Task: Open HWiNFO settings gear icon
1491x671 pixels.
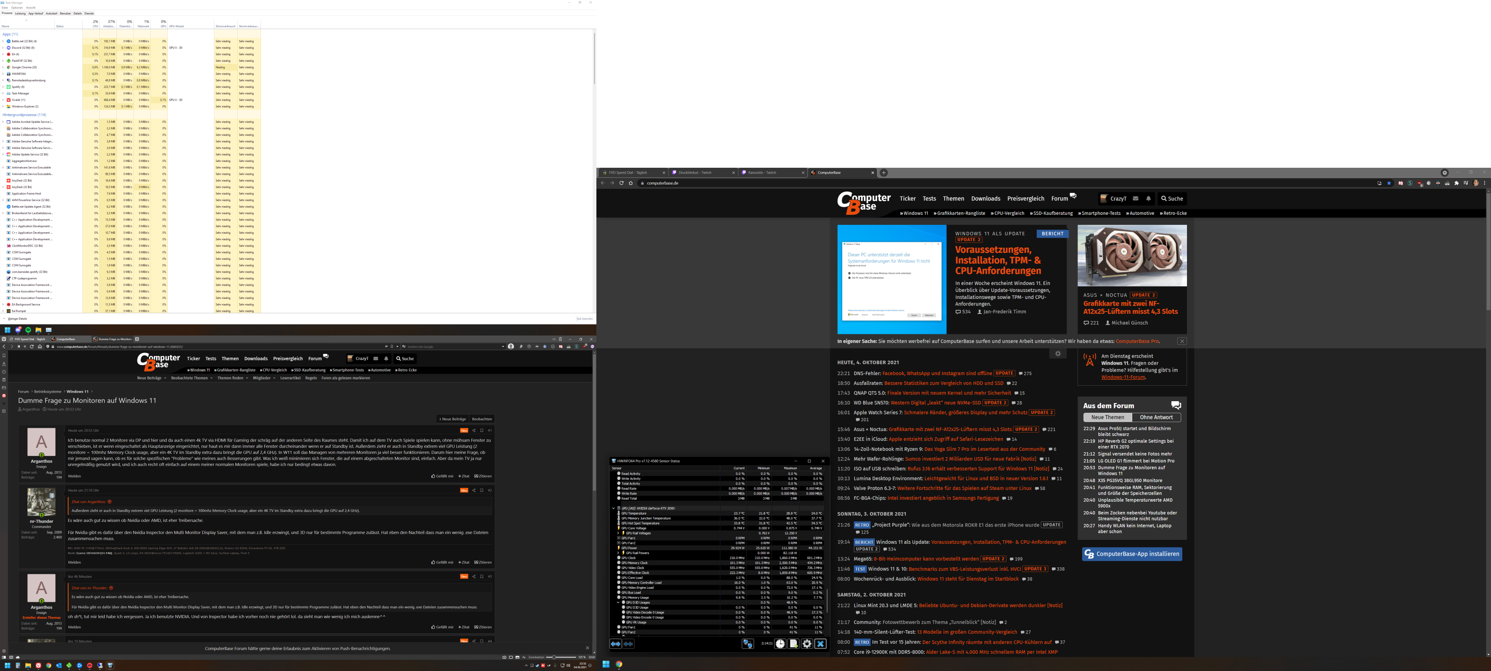Action: coord(807,644)
